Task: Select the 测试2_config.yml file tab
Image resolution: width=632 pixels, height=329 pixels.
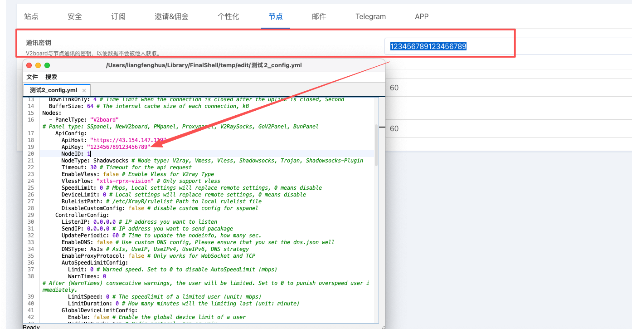Action: point(53,90)
